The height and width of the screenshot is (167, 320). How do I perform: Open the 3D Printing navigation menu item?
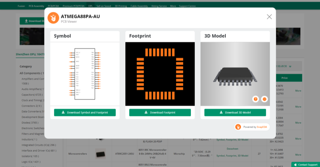[121, 6]
